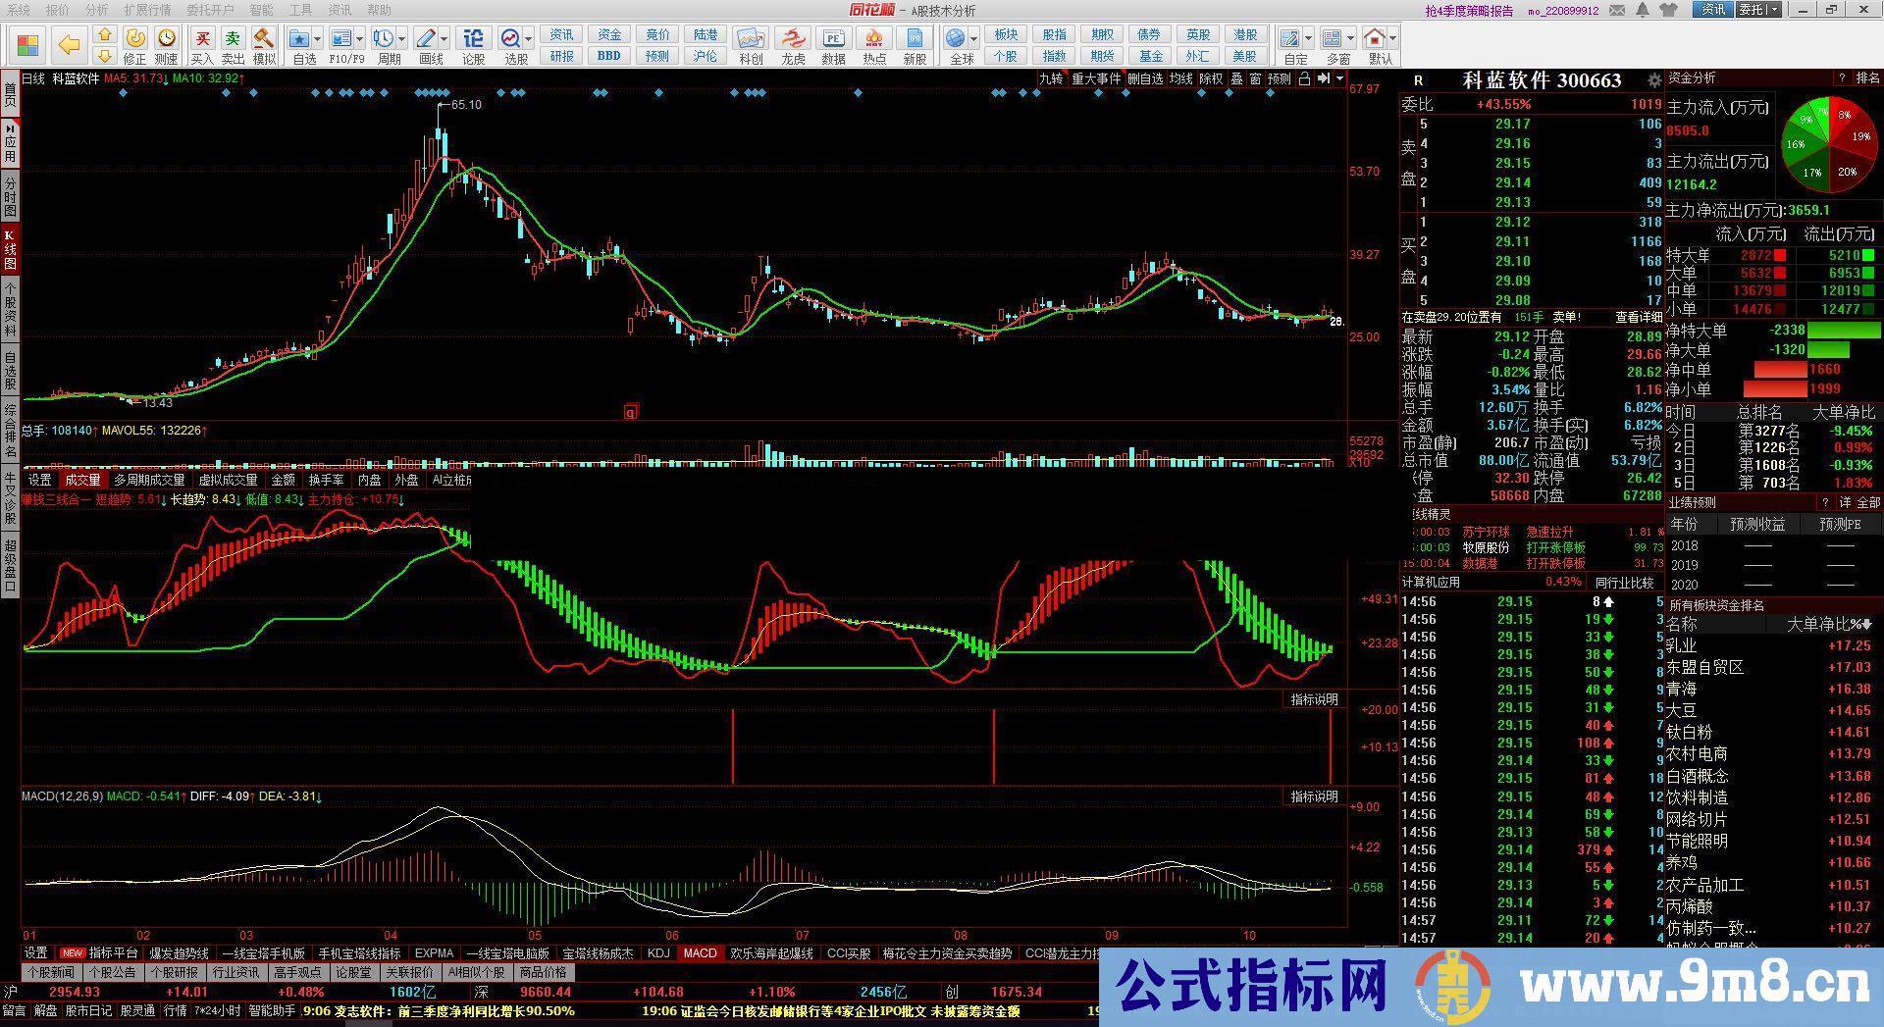1884x1027 pixels.
Task: Open the 分析 menu in menu bar
Action: (x=96, y=10)
